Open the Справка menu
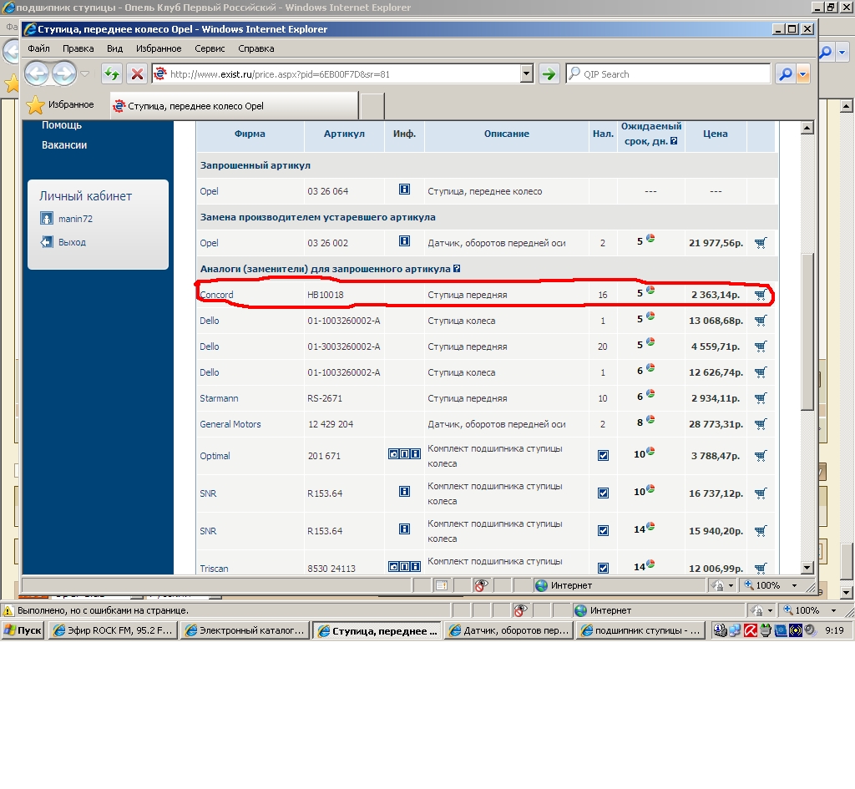This screenshot has width=855, height=789. click(x=255, y=48)
